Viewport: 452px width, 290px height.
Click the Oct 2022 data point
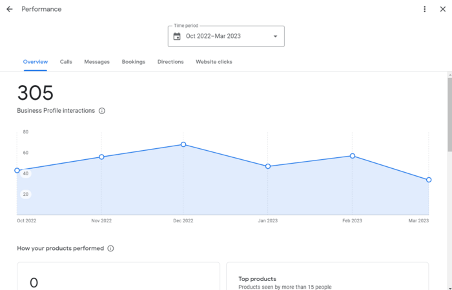(17, 171)
